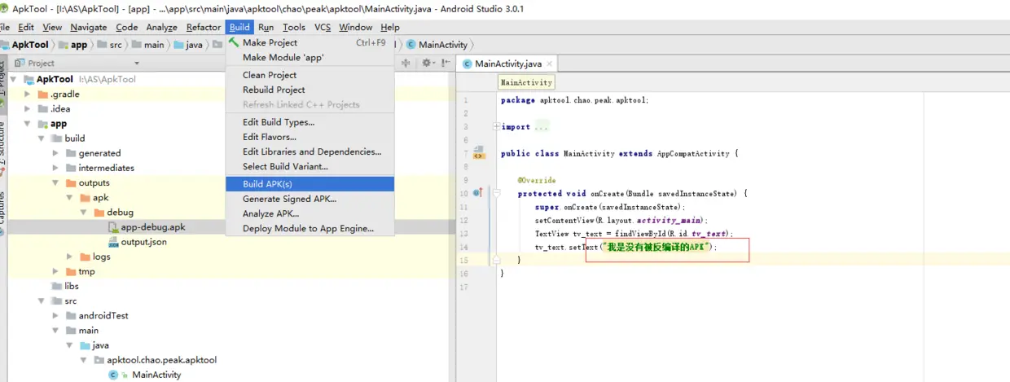Image resolution: width=1010 pixels, height=382 pixels.
Task: Open the Code menu
Action: 127,27
